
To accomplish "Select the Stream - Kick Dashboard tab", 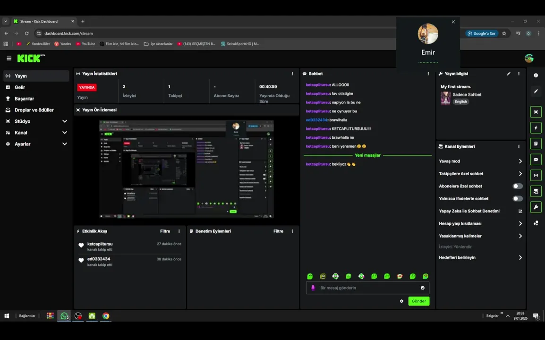I will (x=44, y=21).
